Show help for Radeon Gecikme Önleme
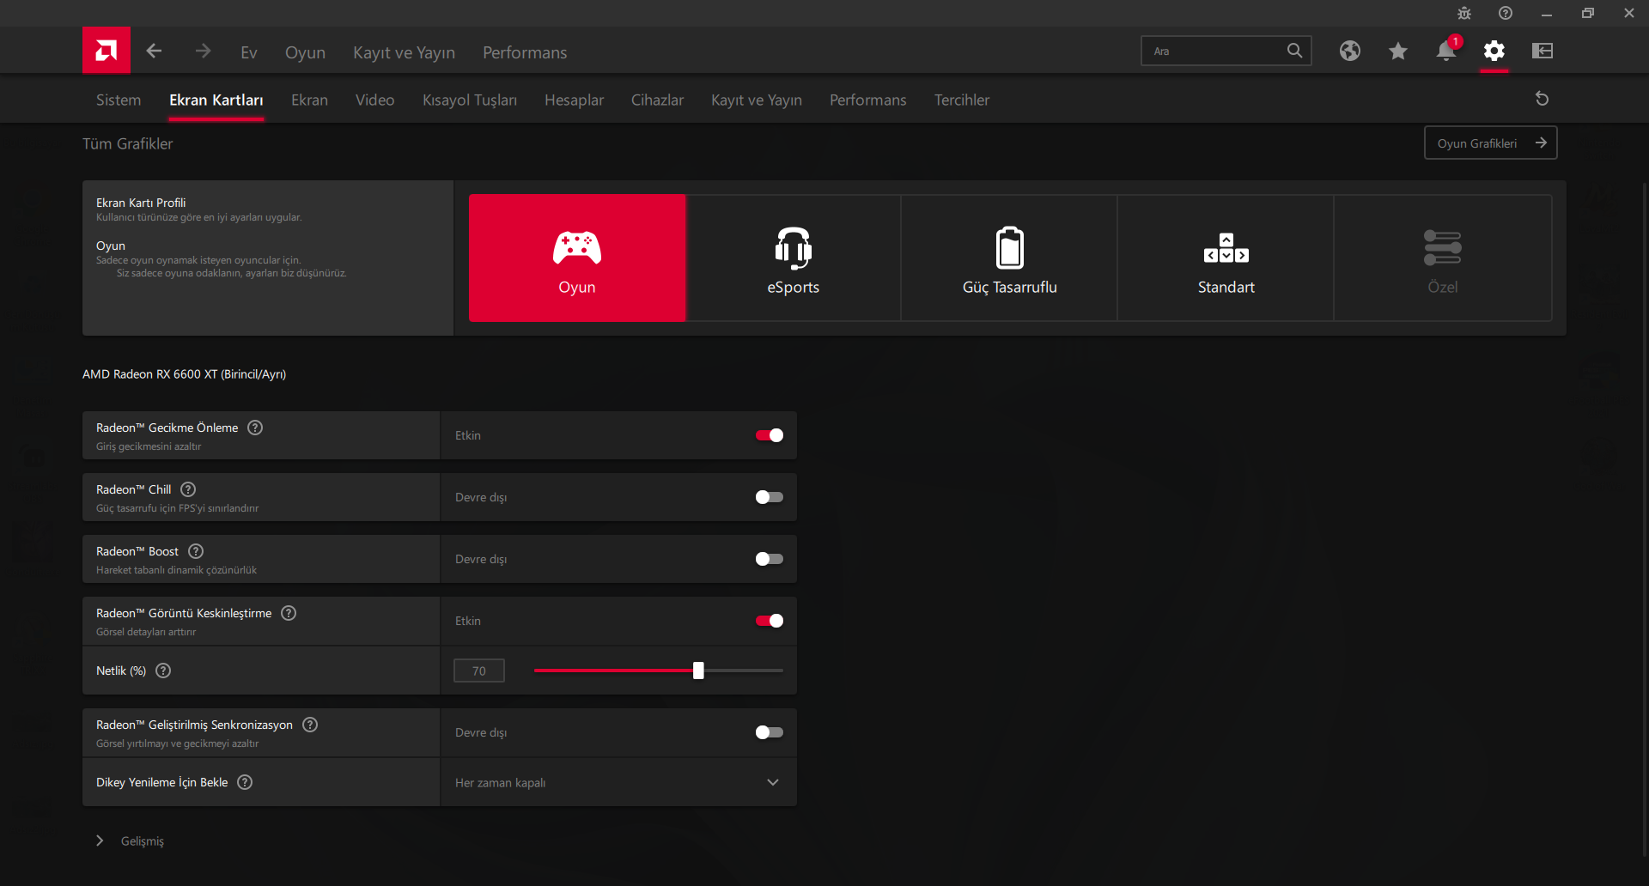Viewport: 1649px width, 886px height. [255, 428]
